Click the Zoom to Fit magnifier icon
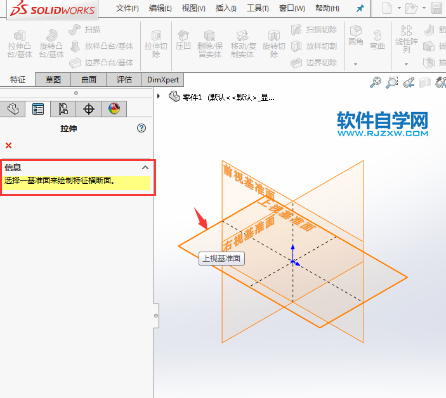The width and height of the screenshot is (446, 398). click(x=376, y=82)
